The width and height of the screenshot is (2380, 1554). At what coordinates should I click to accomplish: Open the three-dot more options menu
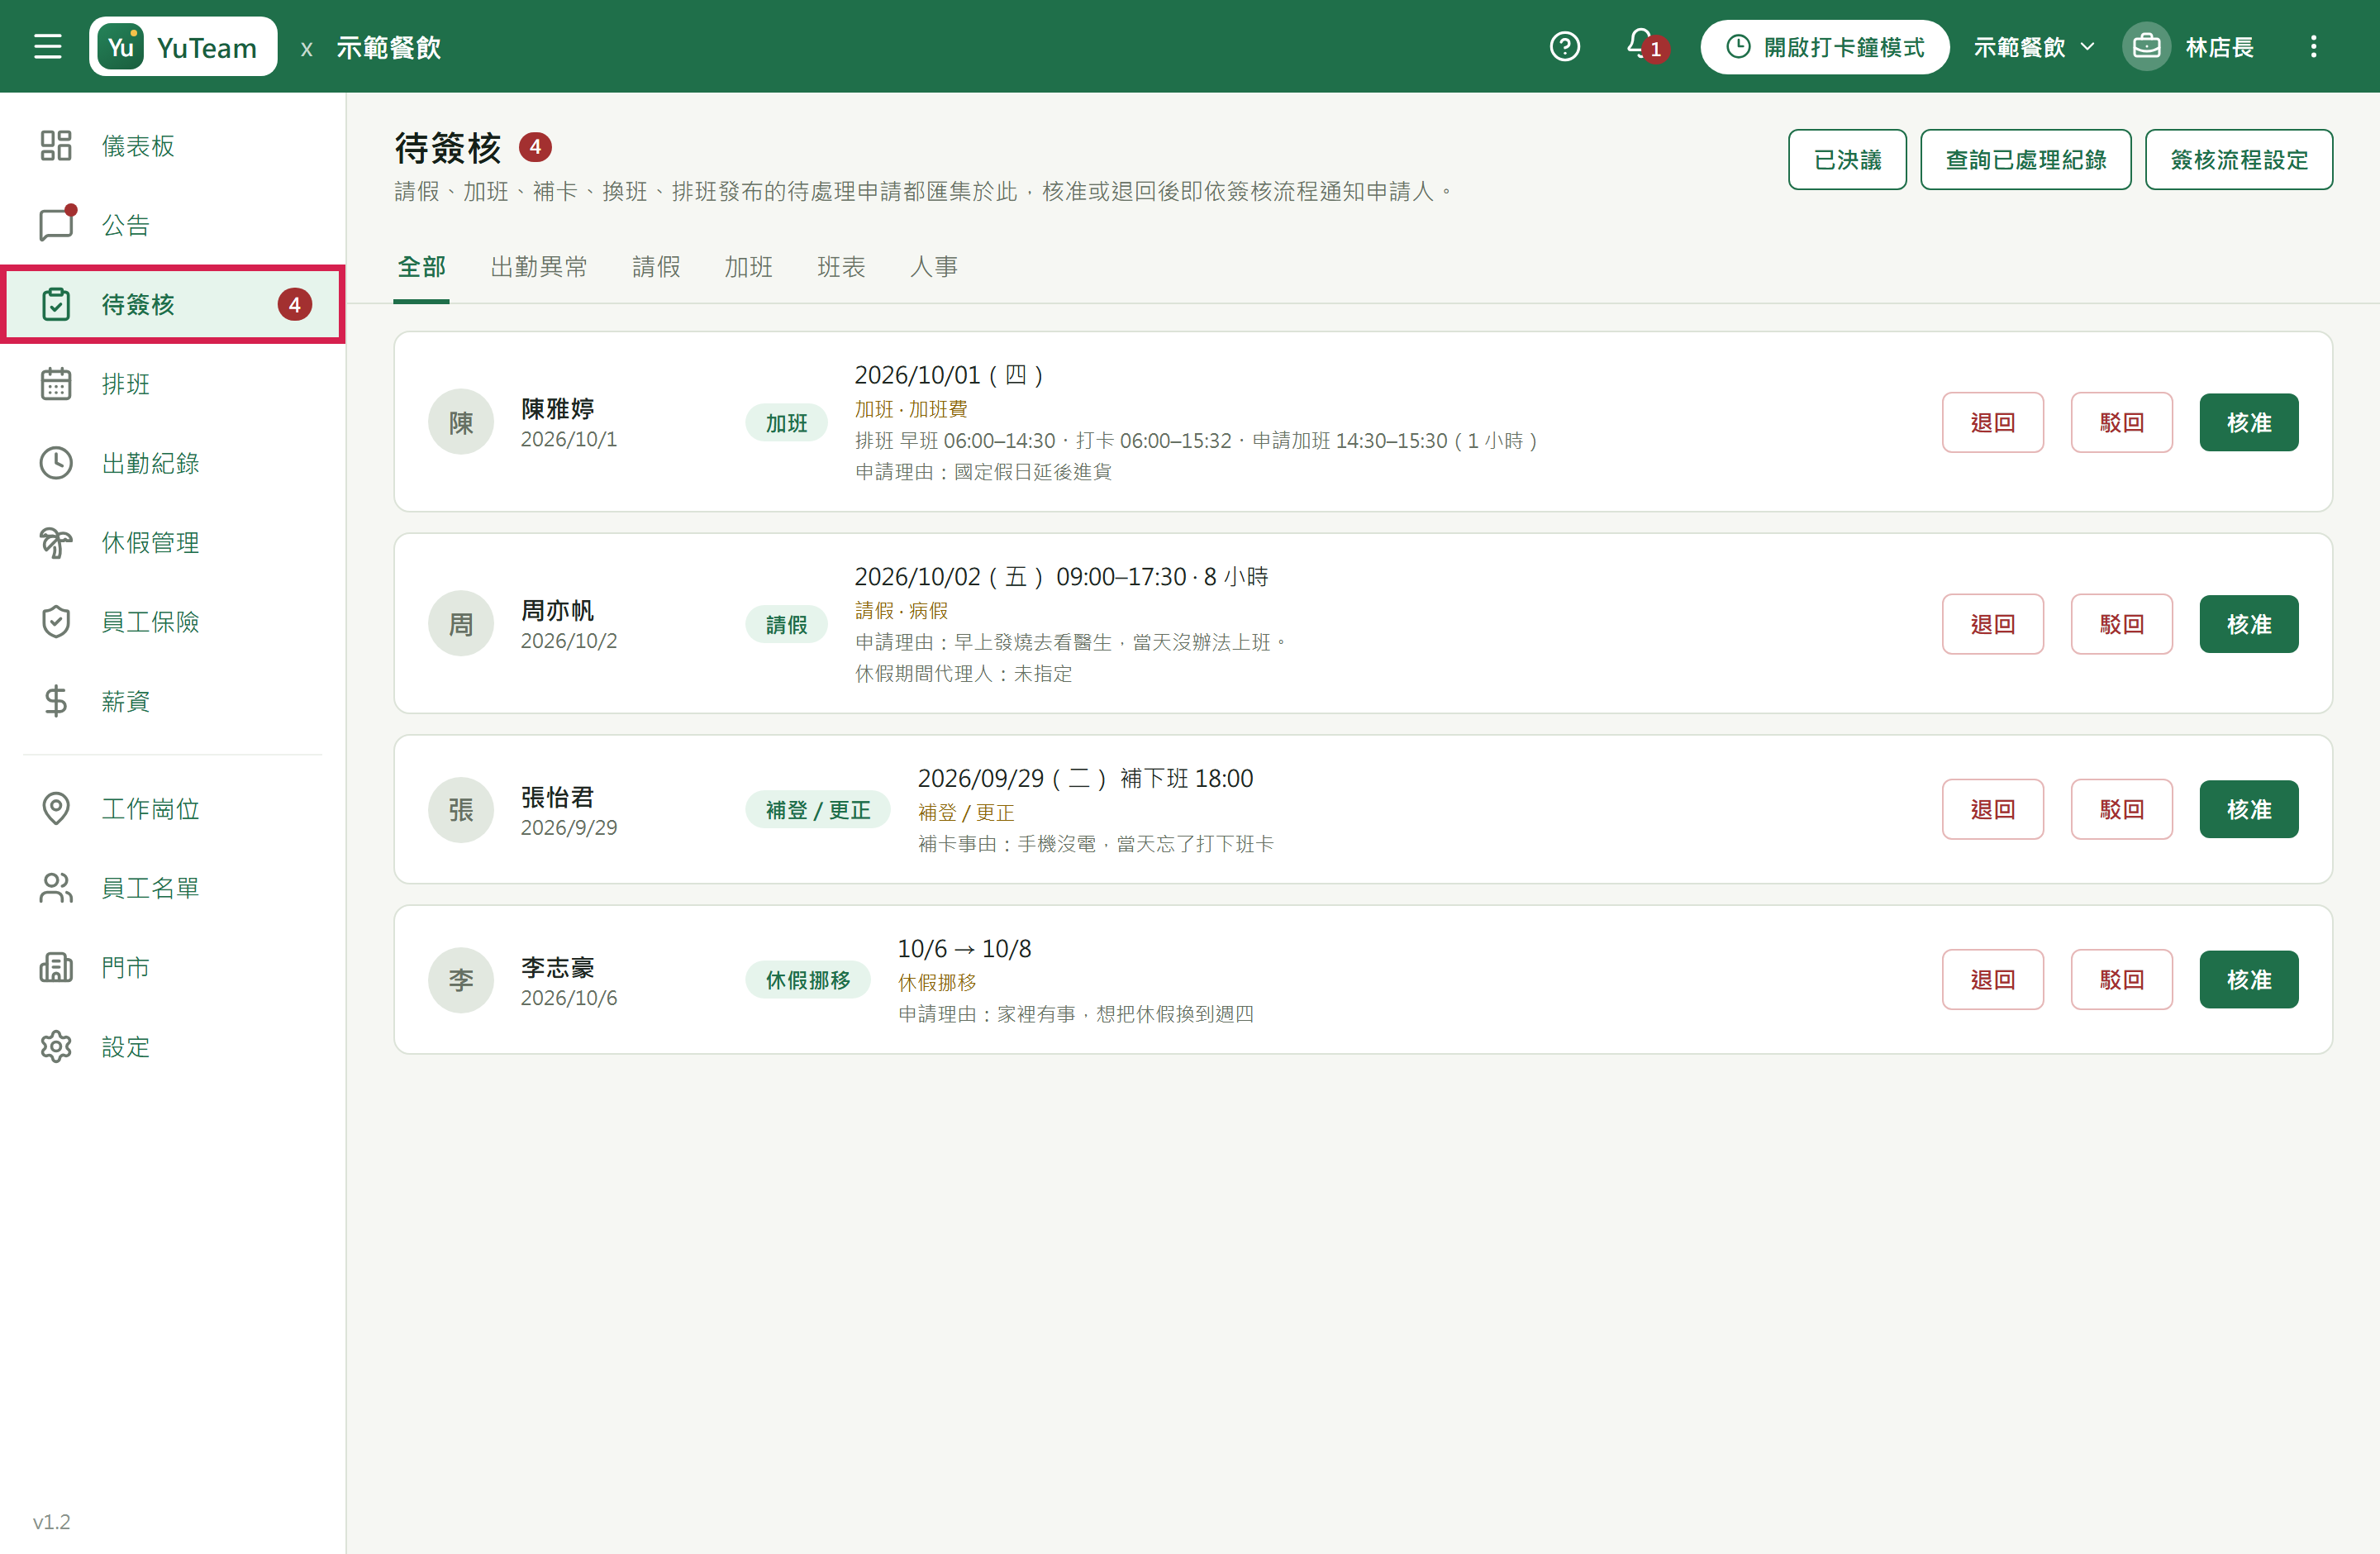[2313, 46]
